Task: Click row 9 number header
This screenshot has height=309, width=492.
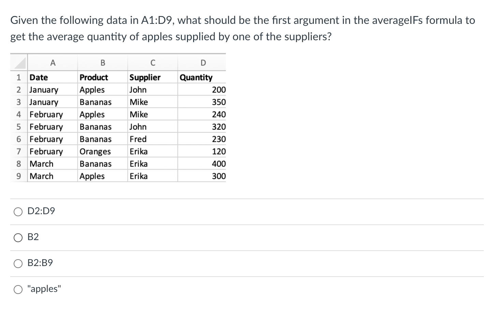Action: (x=19, y=176)
